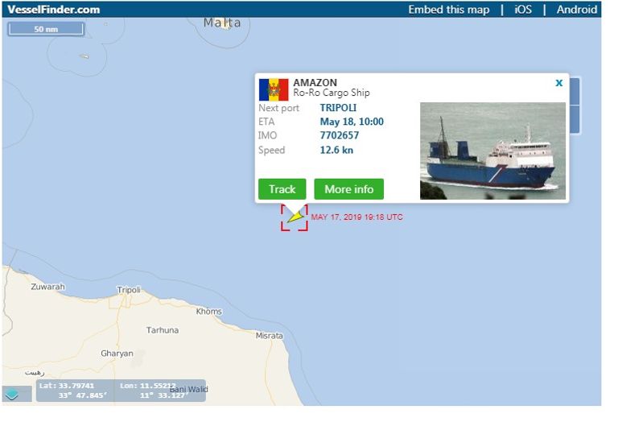Click the 50 nm scale bar
The image size is (618, 422).
tap(46, 29)
